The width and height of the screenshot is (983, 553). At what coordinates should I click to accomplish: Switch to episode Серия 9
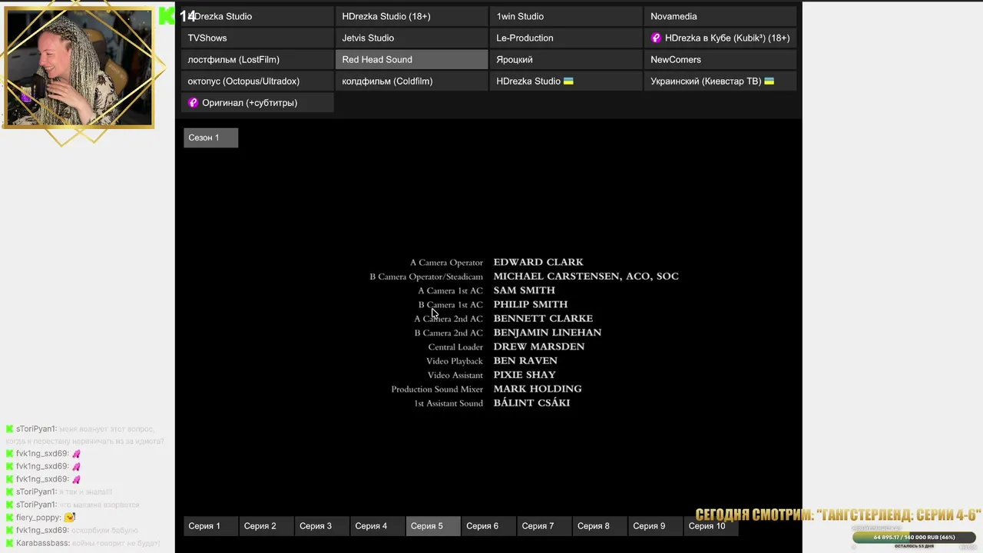[x=654, y=526]
